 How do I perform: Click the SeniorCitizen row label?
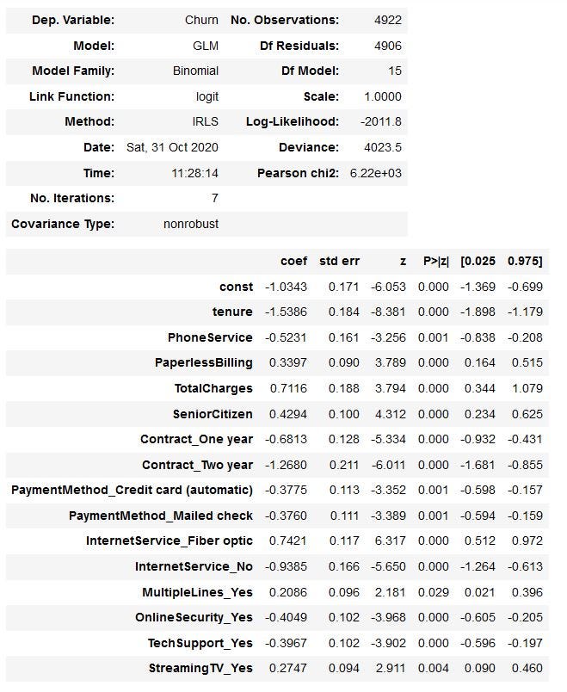click(213, 414)
